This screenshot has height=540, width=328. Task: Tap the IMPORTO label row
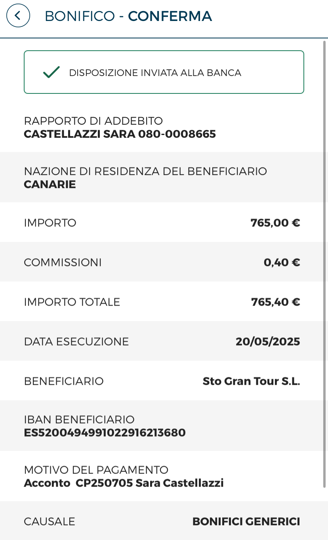tap(164, 222)
